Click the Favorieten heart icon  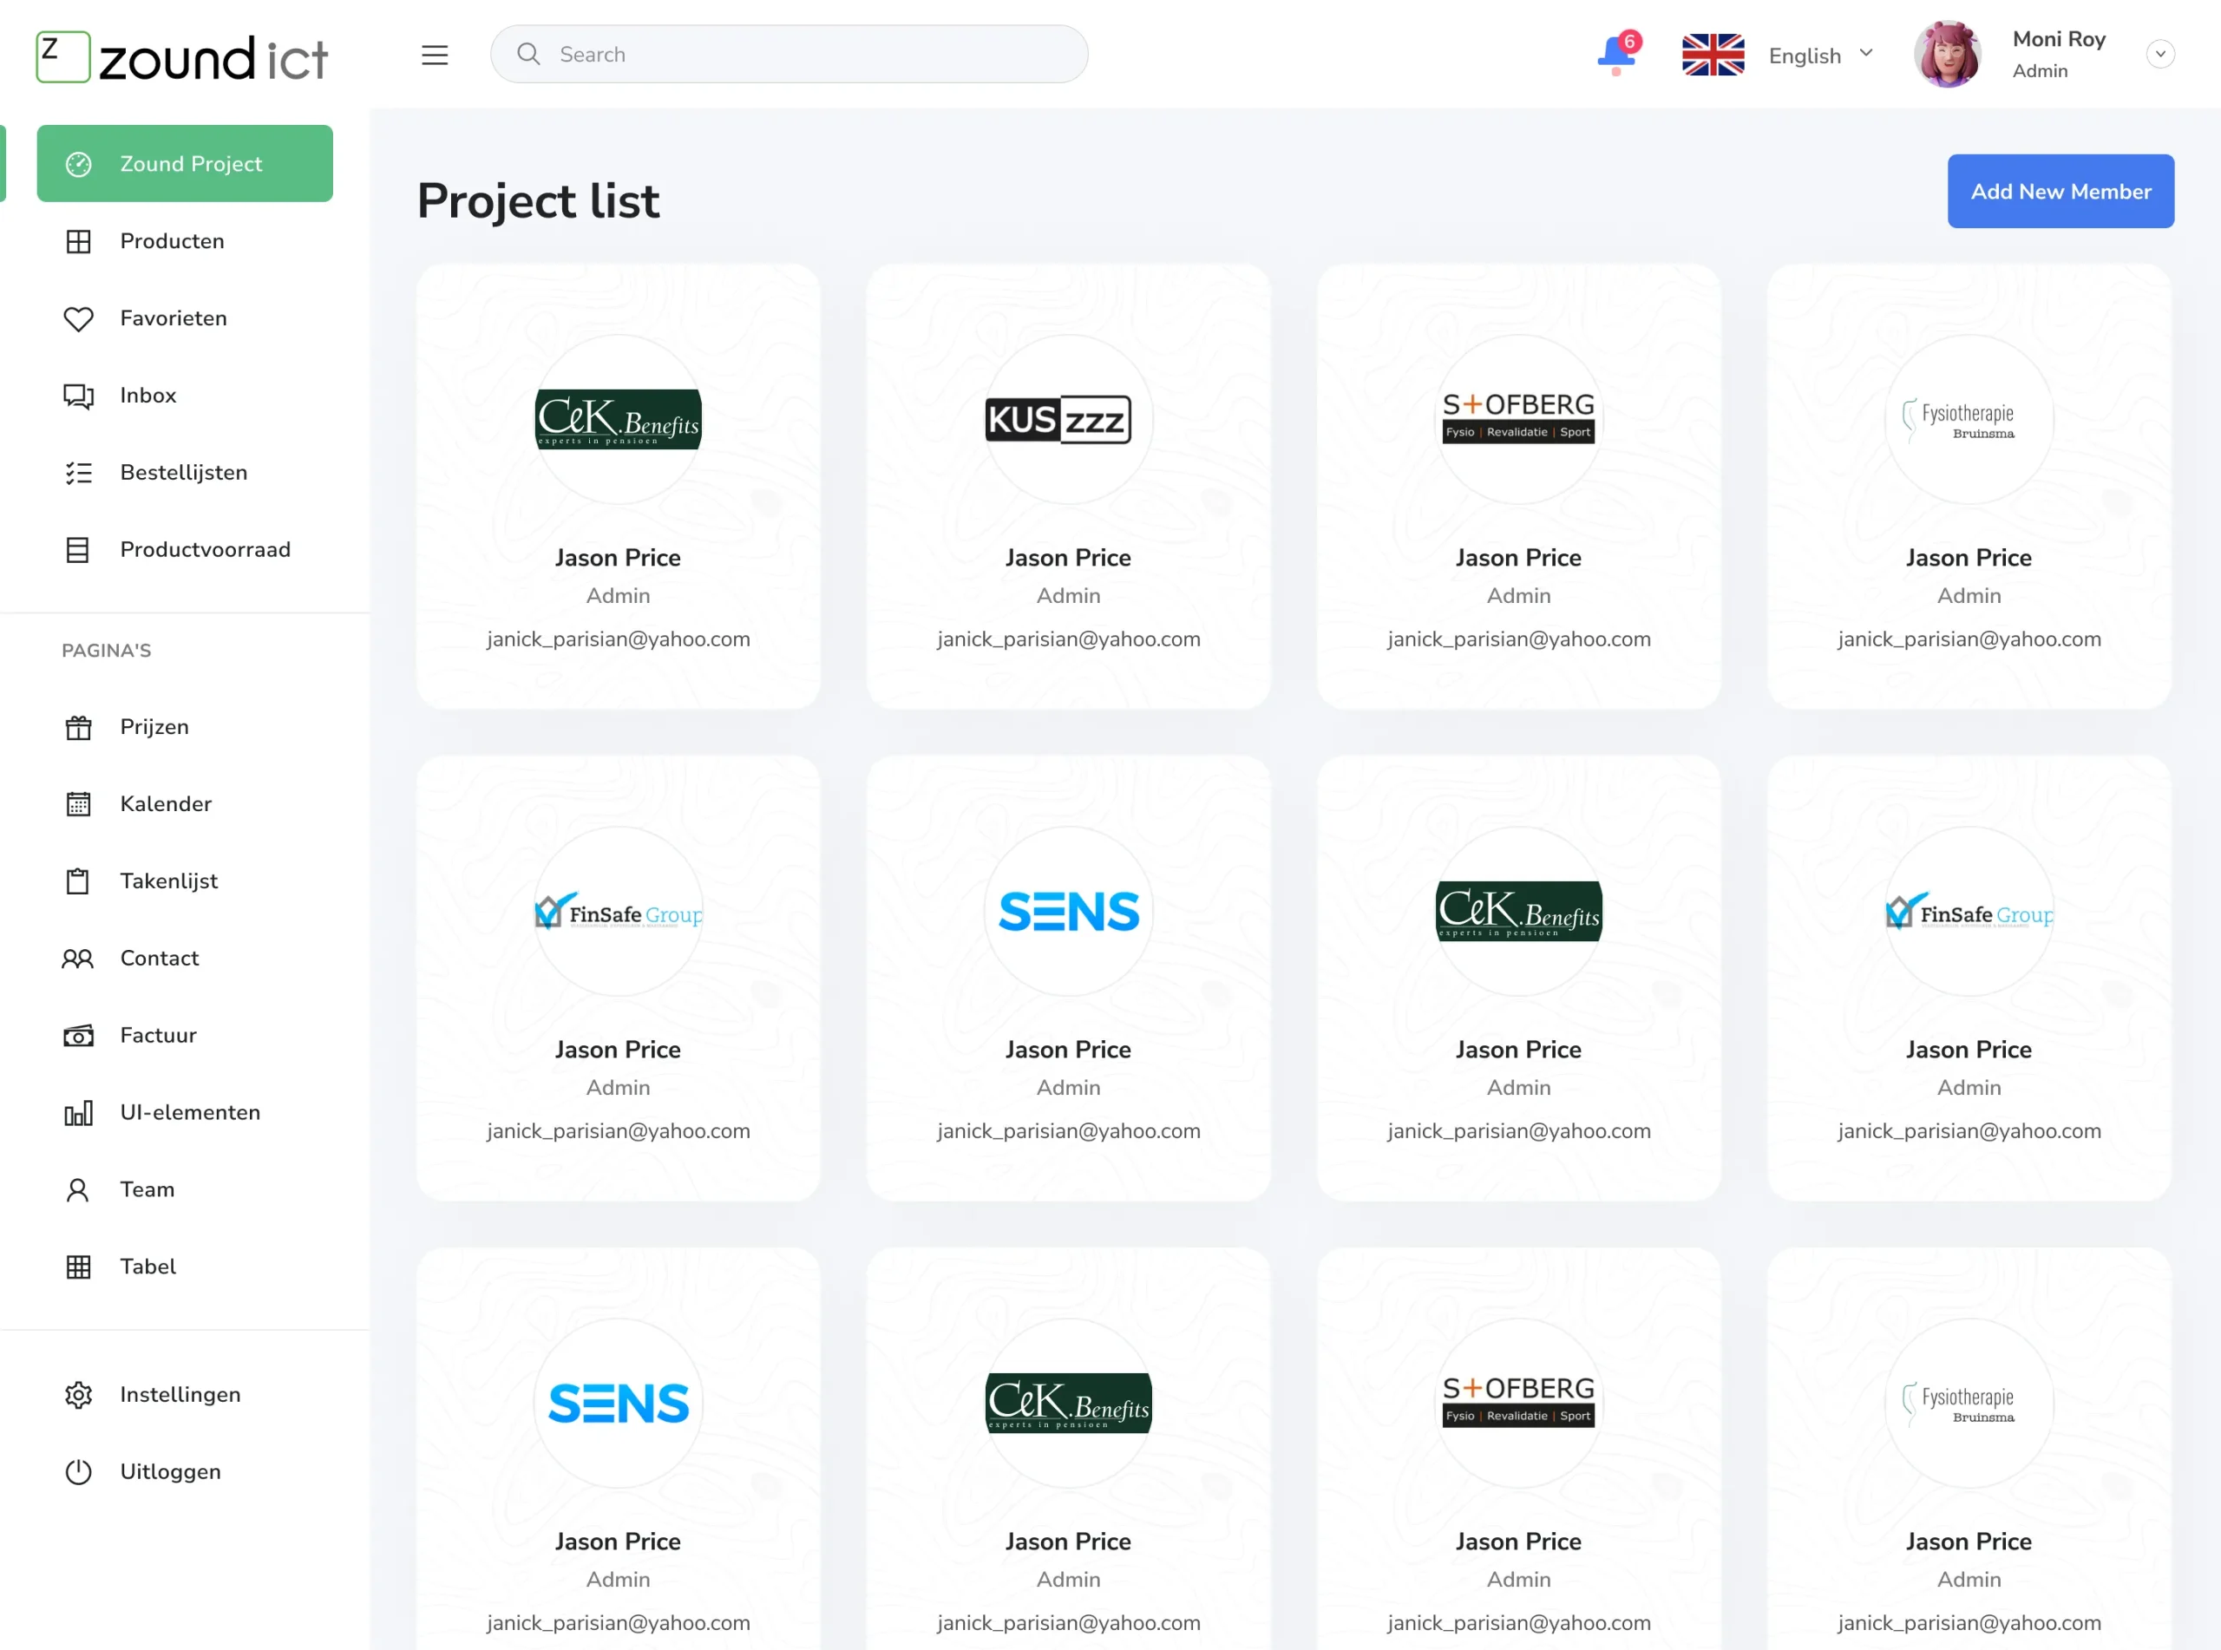click(x=78, y=318)
